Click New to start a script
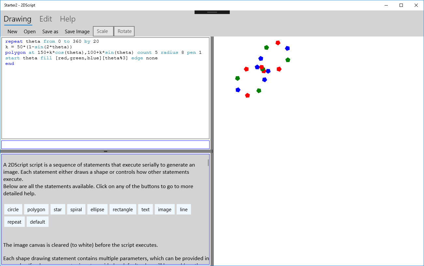Image resolution: width=424 pixels, height=266 pixels. (12, 32)
